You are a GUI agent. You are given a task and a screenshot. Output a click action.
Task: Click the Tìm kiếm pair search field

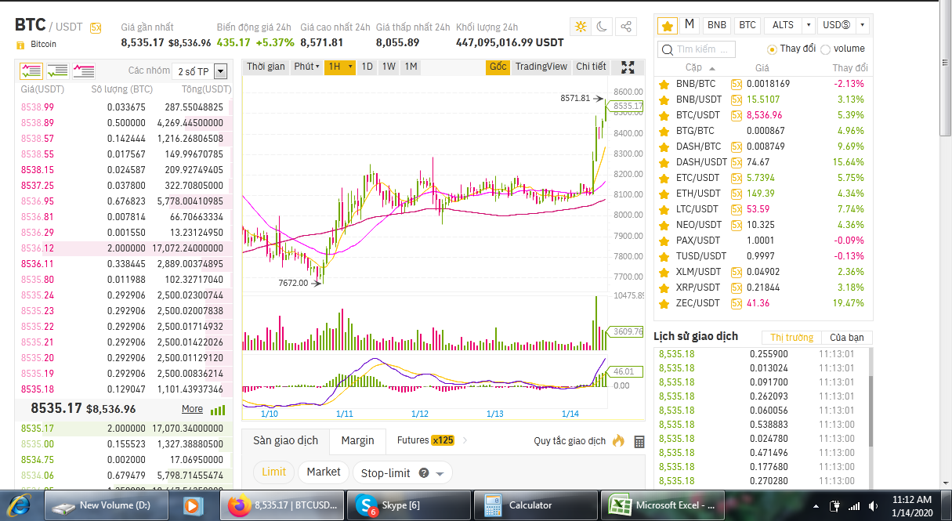coord(697,49)
